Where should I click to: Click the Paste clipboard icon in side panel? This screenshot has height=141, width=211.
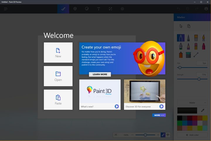189,26
